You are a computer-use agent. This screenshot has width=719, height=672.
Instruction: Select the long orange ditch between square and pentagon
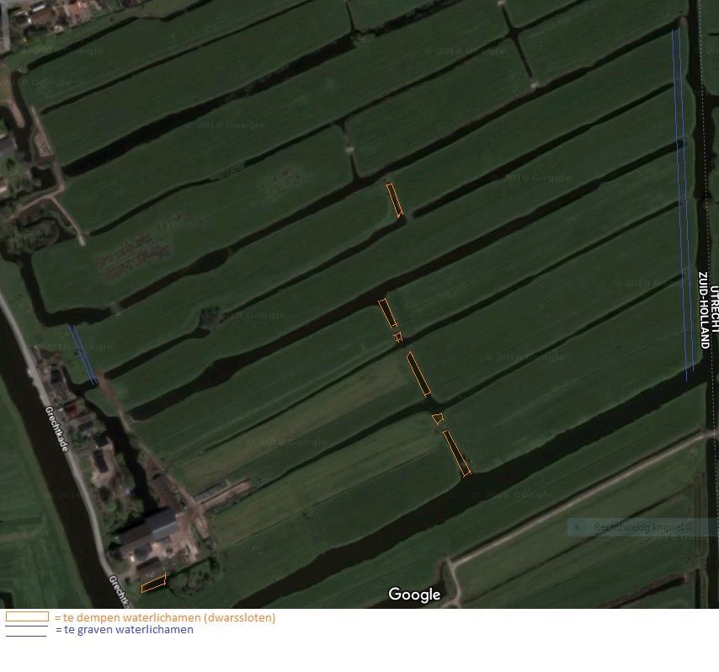tap(418, 374)
